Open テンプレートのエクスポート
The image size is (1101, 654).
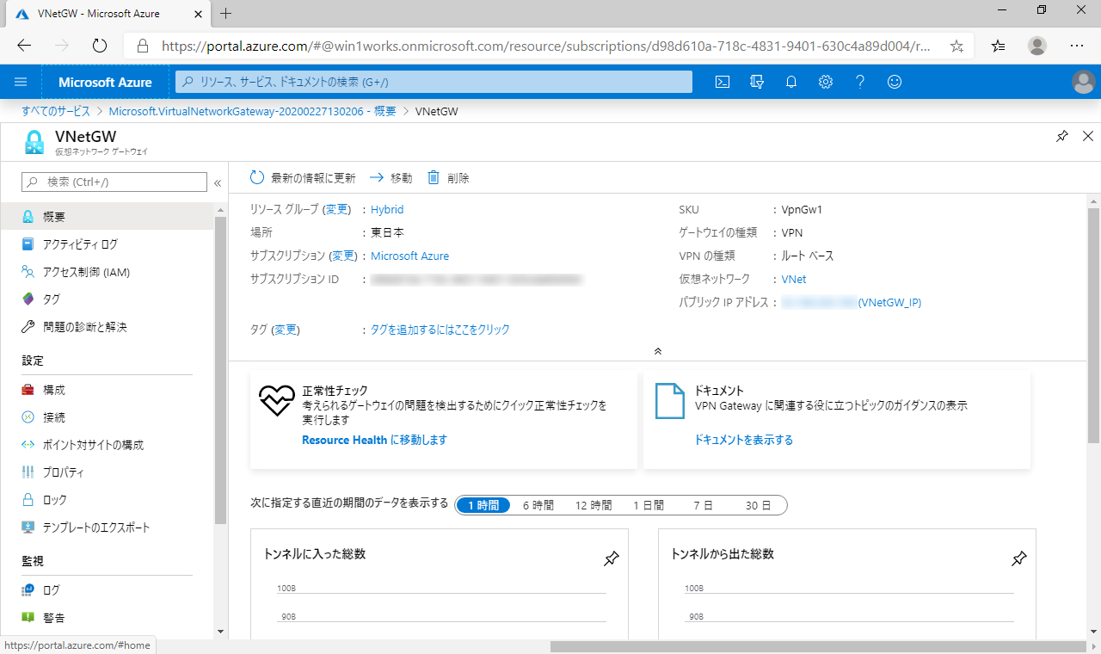(x=108, y=528)
